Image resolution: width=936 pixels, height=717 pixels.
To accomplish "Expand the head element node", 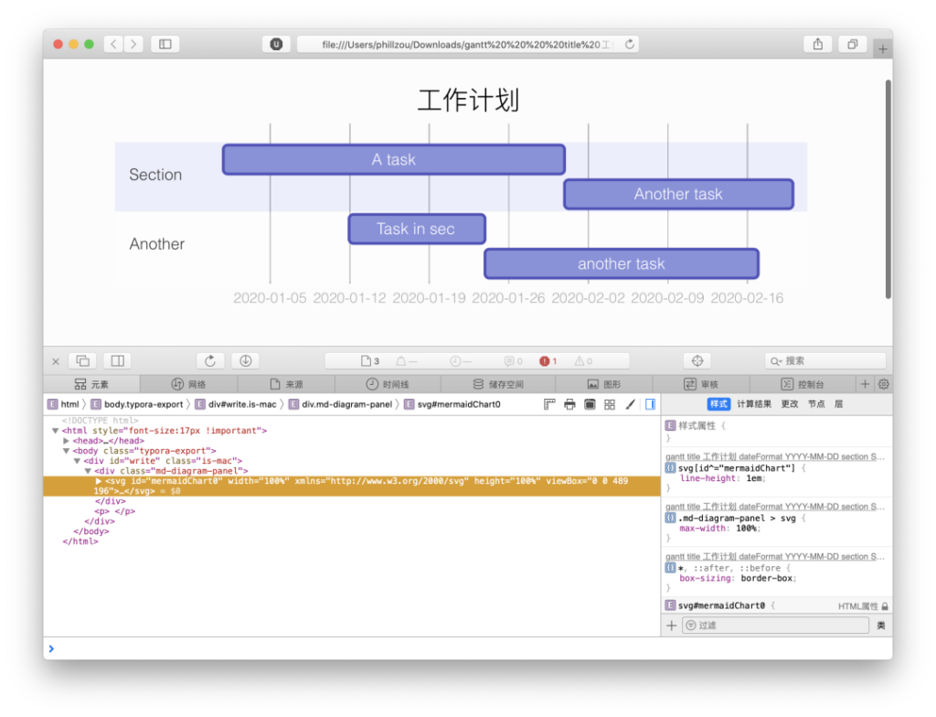I will click(x=66, y=441).
